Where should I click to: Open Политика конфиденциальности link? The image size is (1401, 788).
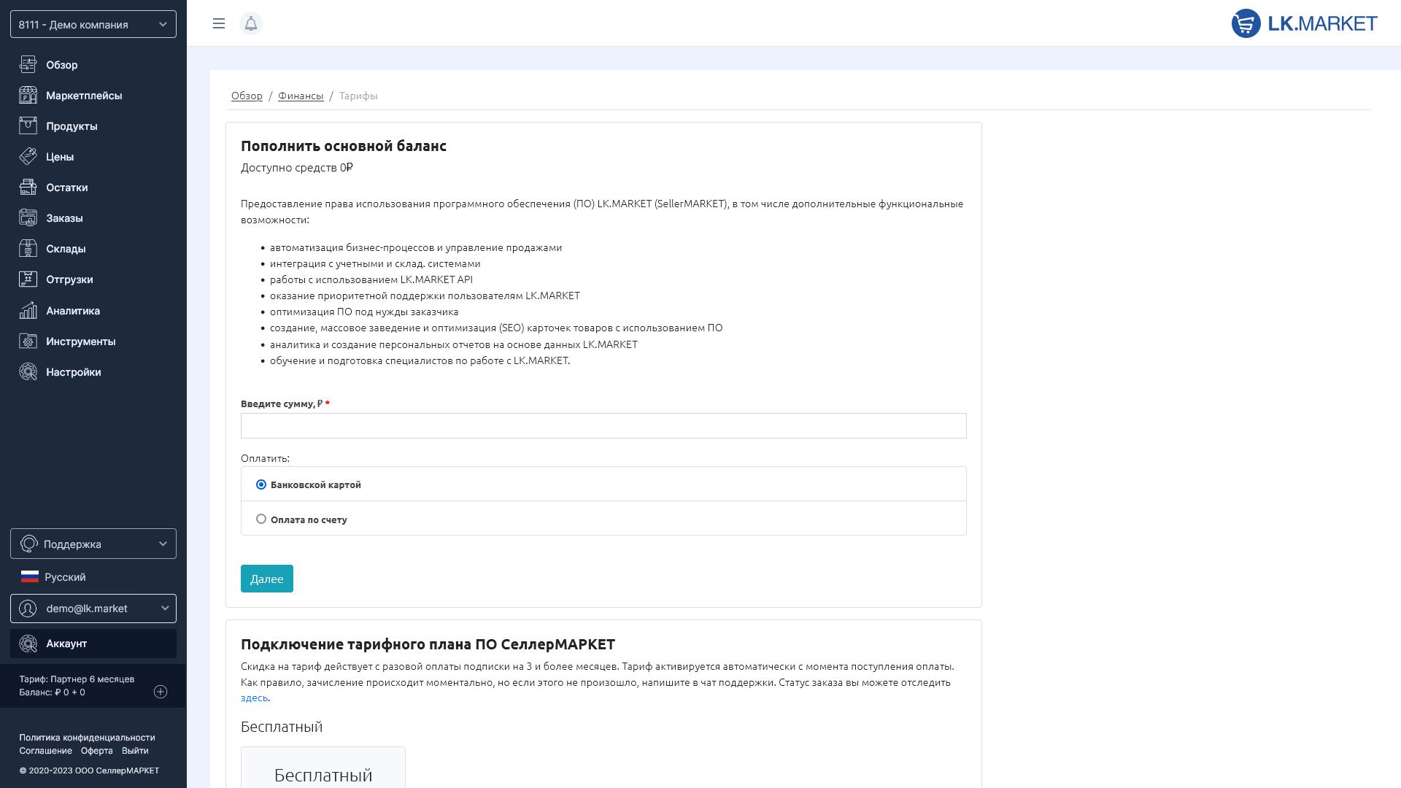87,738
